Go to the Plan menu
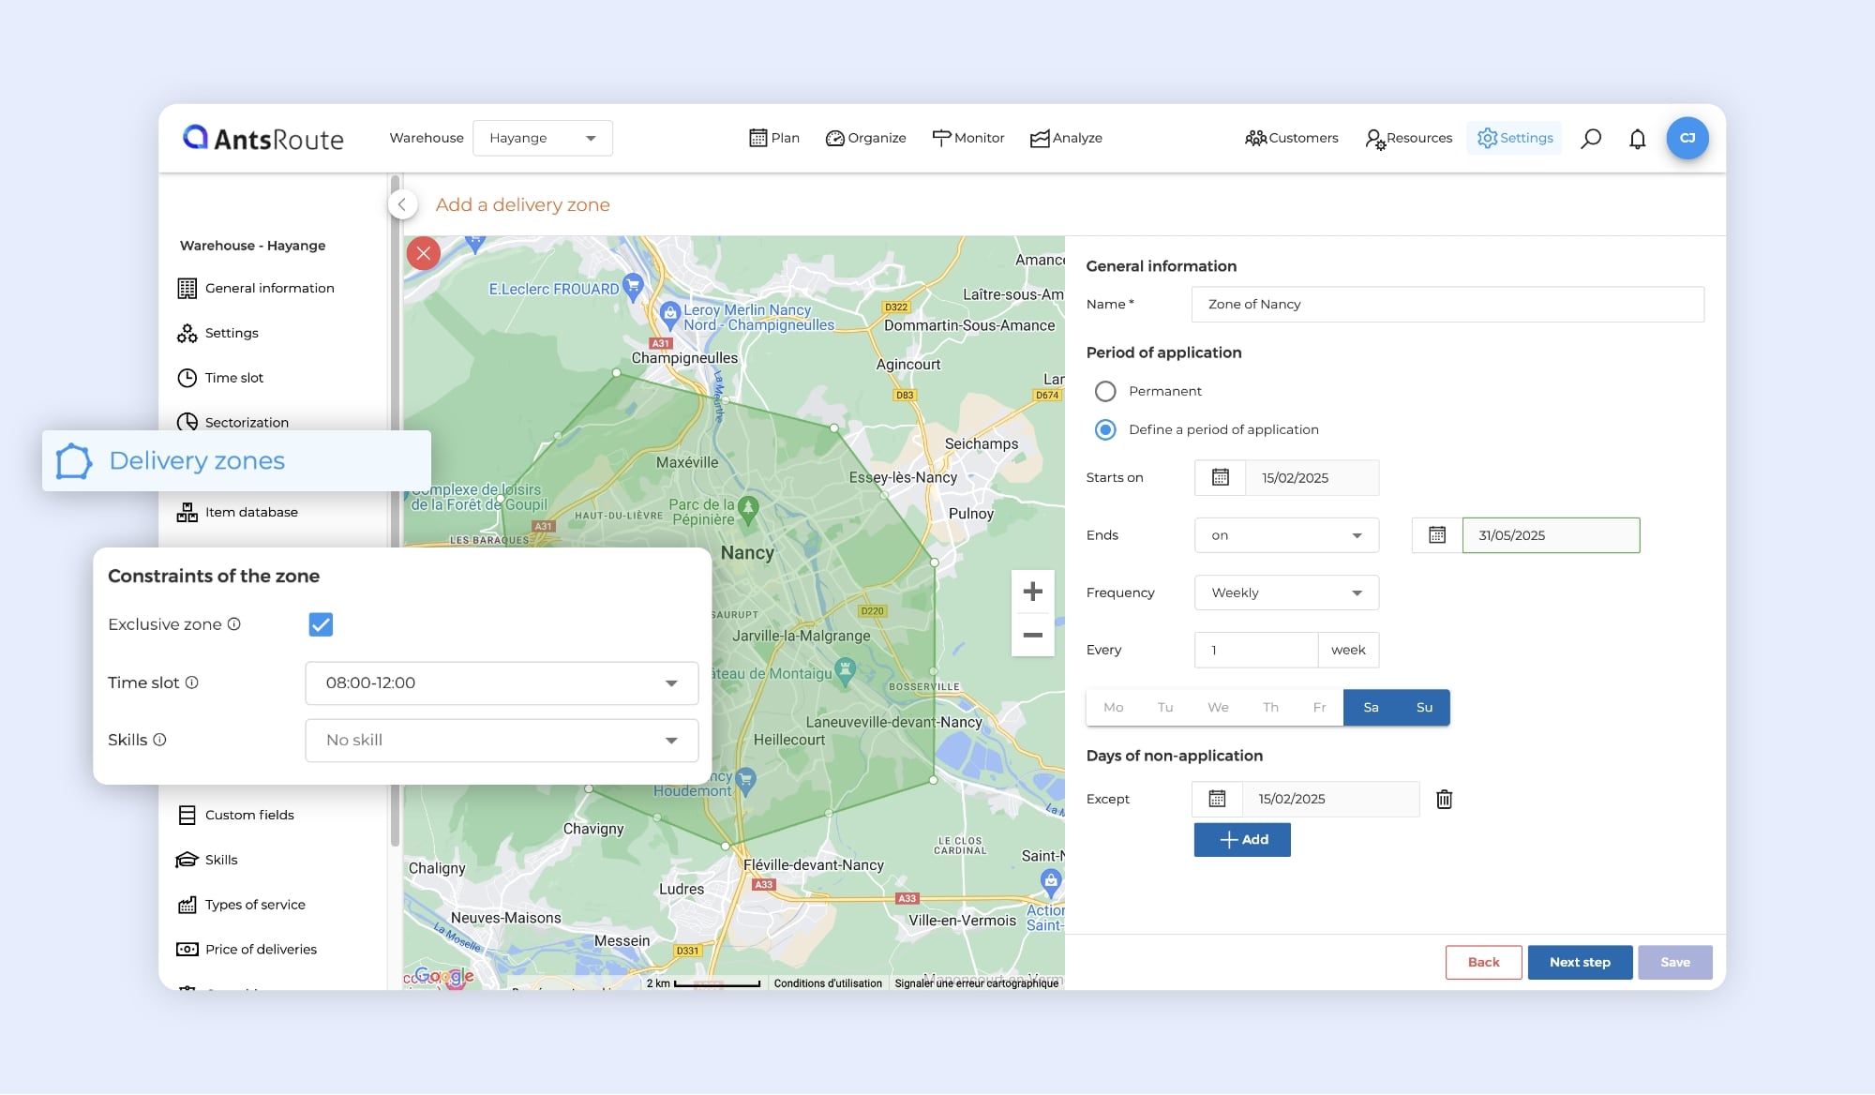Viewport: 1875px width, 1095px height. tap(774, 138)
